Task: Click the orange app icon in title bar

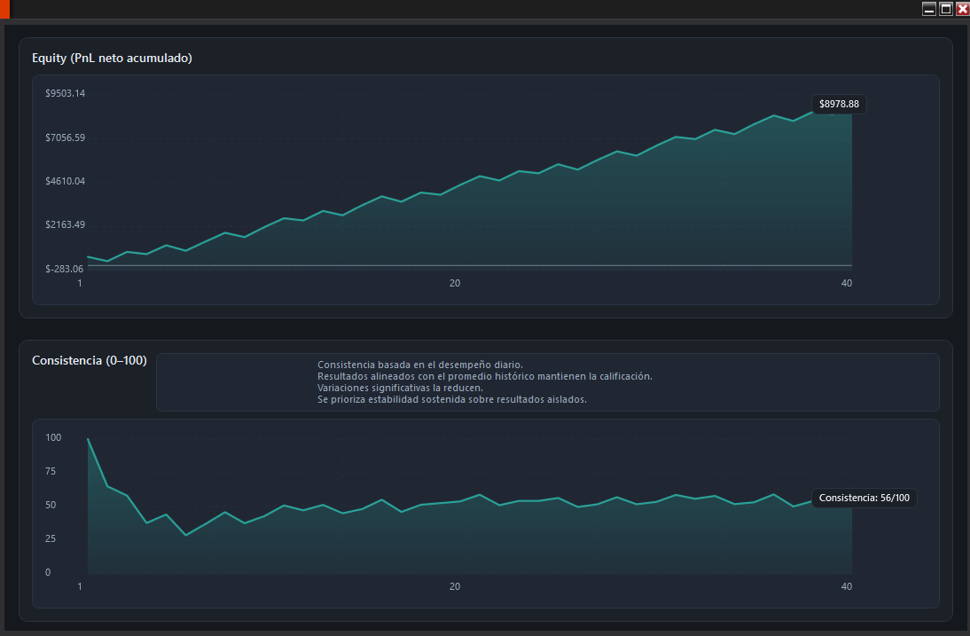Action: tap(4, 9)
